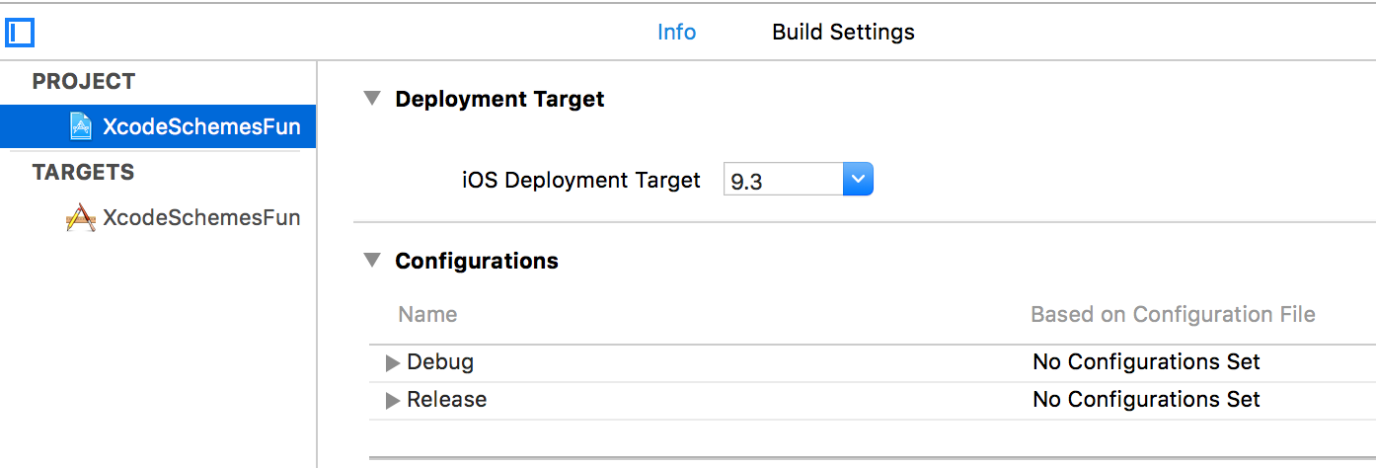Click the blueprint icon of XcodeSchemesFun project
Screen dimensions: 1376x468
81,126
